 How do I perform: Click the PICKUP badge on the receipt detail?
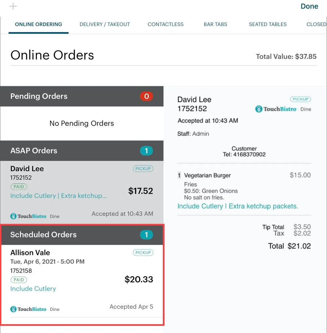click(x=300, y=99)
